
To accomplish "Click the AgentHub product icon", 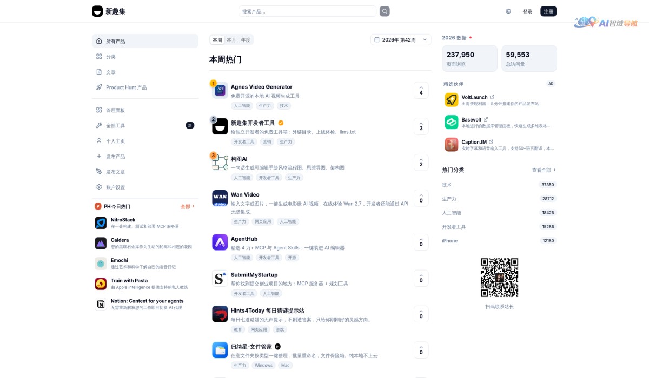I will [220, 242].
